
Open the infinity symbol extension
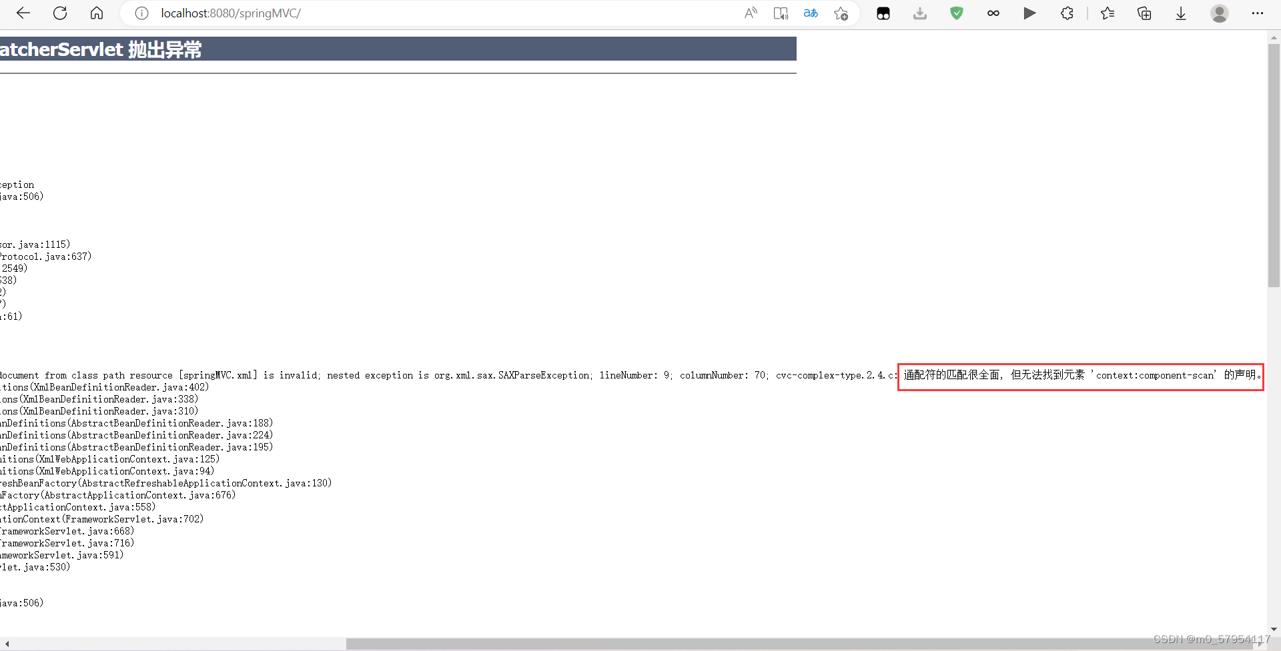pos(993,13)
